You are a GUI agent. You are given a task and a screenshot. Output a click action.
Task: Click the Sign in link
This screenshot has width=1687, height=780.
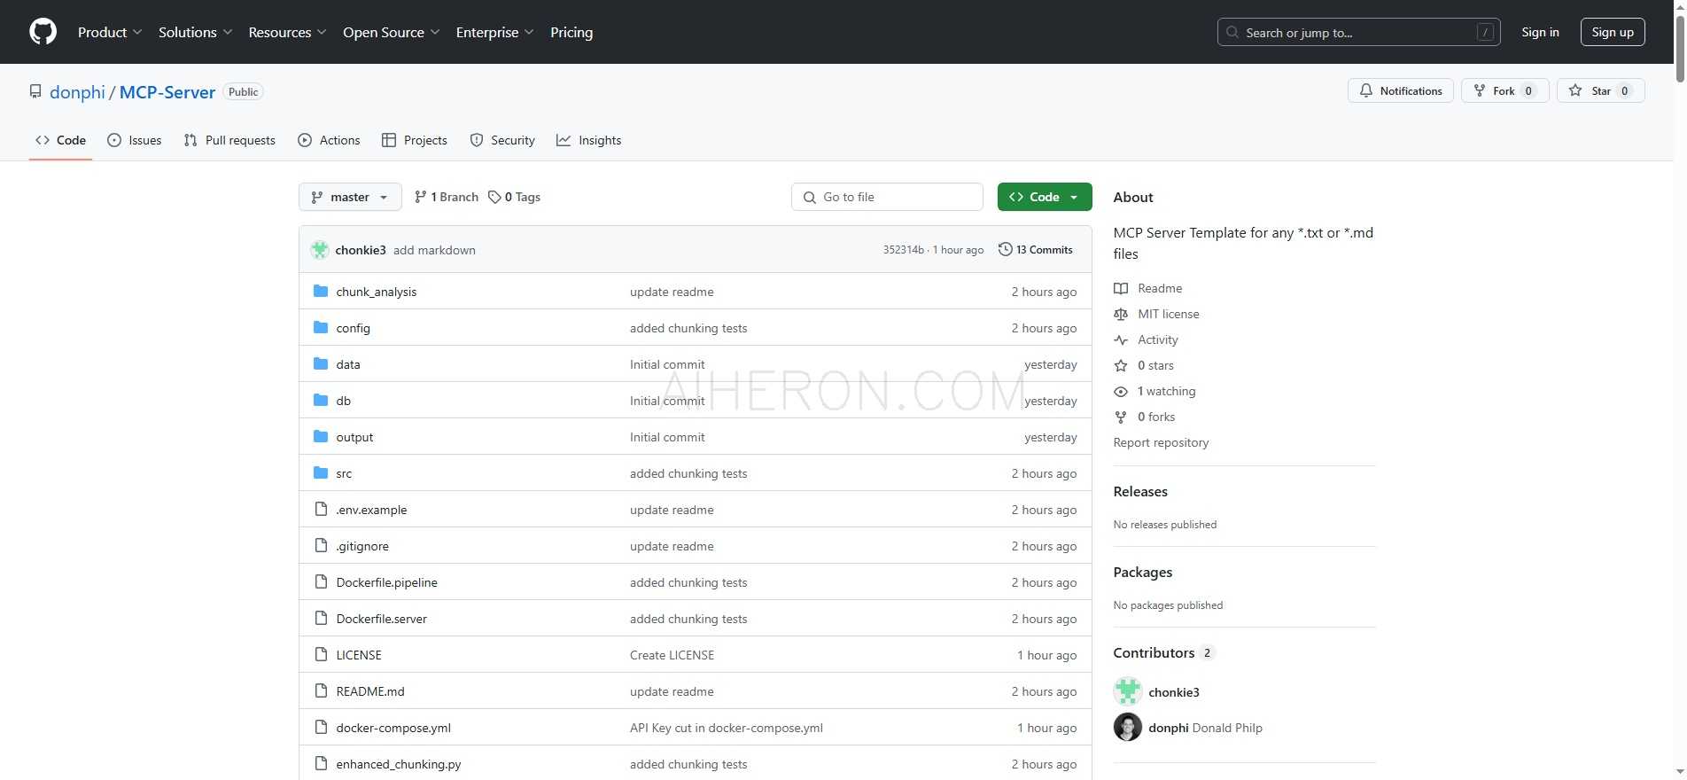1540,32
